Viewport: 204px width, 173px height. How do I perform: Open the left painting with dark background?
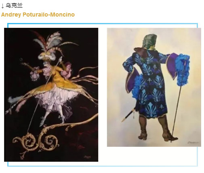[51, 95]
